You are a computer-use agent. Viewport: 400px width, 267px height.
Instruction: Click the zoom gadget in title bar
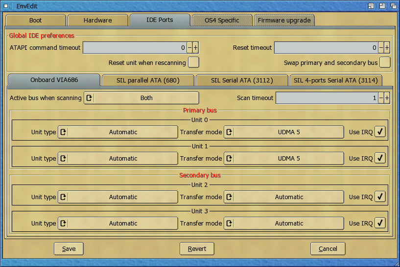382,6
